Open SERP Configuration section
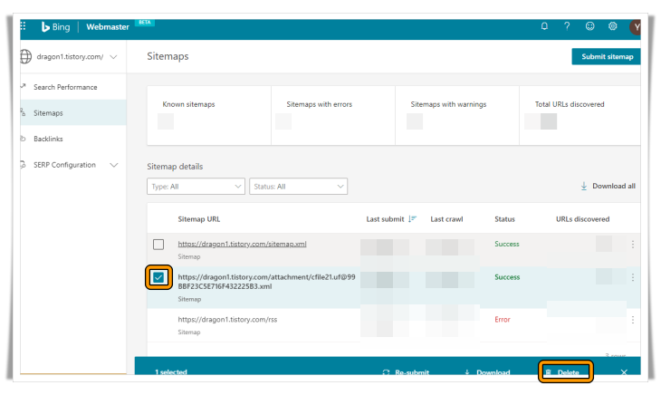This screenshot has width=661, height=395. coord(64,165)
